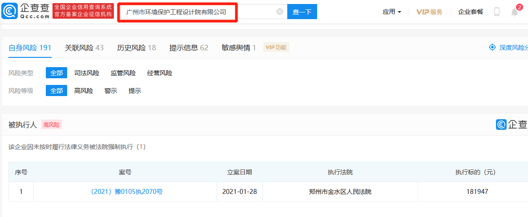Select the 案号 column header
Viewport: 528px width, 217px height.
(x=125, y=172)
